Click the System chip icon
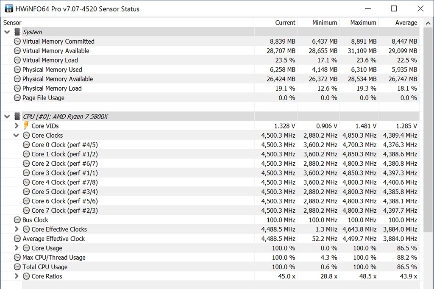Image resolution: width=434 pixels, height=289 pixels. [x=17, y=32]
